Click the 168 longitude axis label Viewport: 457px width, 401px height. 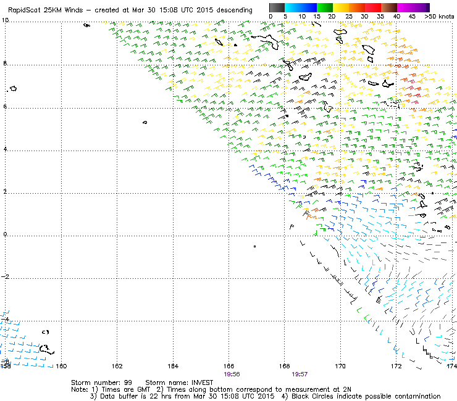285,366
